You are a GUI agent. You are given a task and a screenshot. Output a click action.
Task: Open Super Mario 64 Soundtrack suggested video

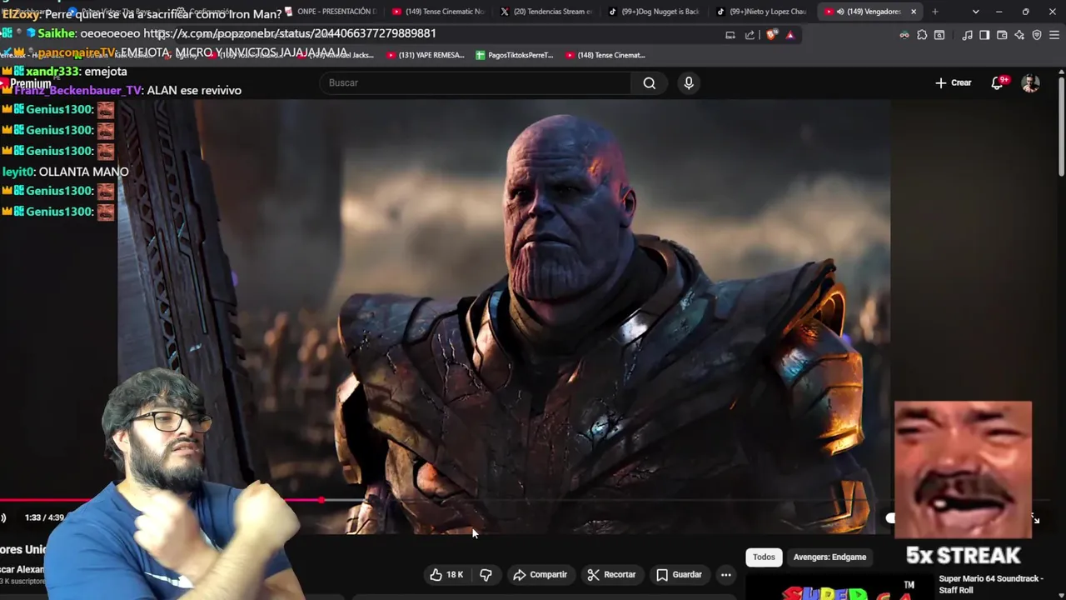[x=991, y=584]
